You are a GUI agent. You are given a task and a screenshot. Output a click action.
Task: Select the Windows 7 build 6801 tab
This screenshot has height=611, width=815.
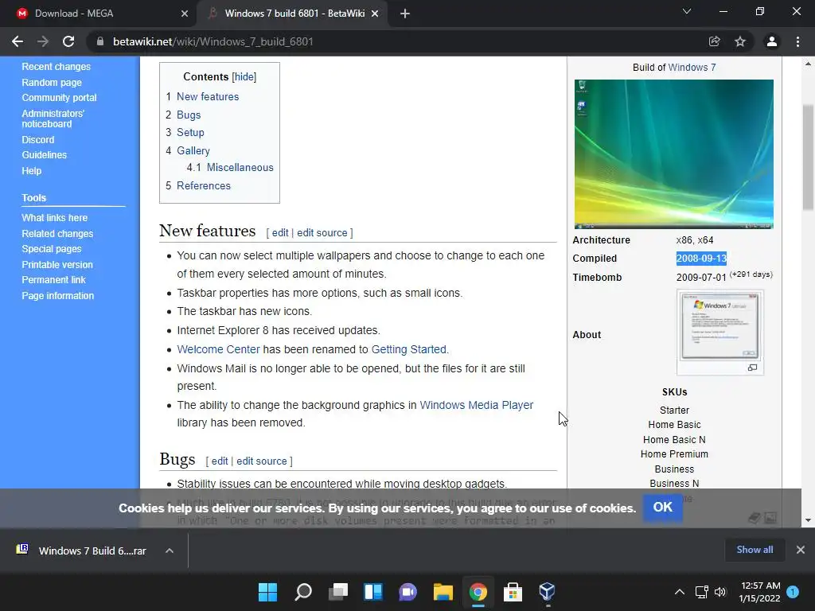coord(294,14)
